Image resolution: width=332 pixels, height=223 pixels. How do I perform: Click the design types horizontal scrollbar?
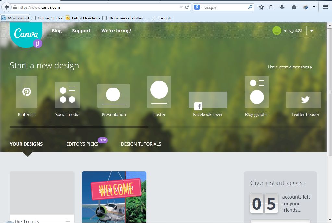pos(79,127)
